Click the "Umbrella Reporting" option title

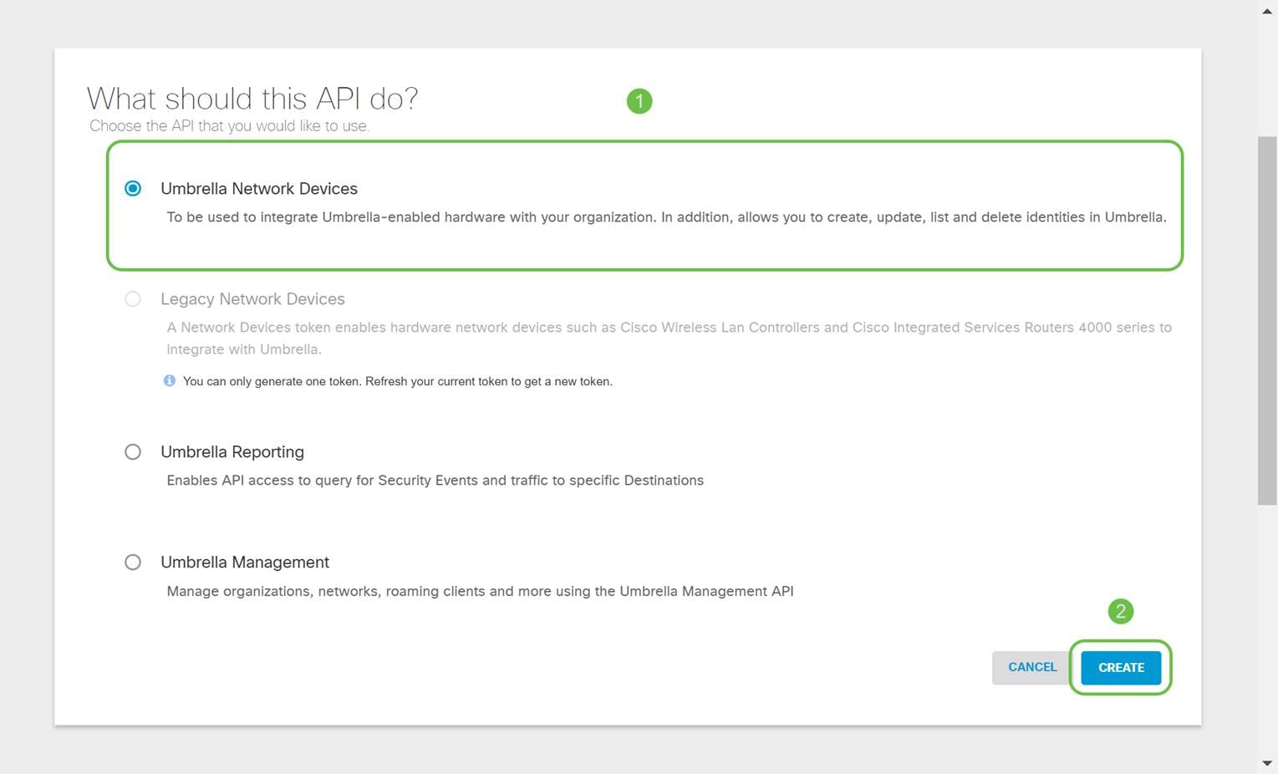[232, 452]
